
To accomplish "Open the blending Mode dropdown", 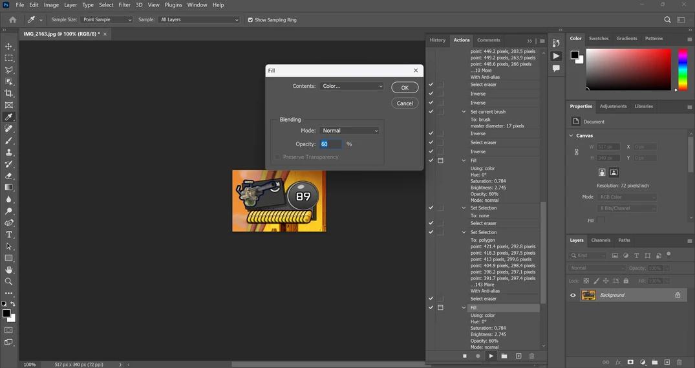I will point(350,131).
